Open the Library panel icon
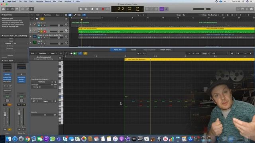Screen dimensions: 255x143 click(3, 9)
